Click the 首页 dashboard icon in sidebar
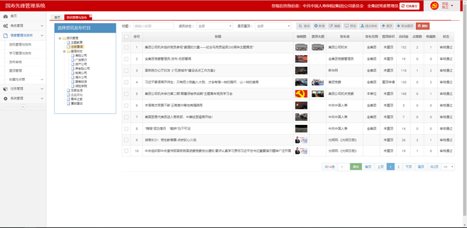The height and width of the screenshot is (228, 467). (x=6, y=17)
